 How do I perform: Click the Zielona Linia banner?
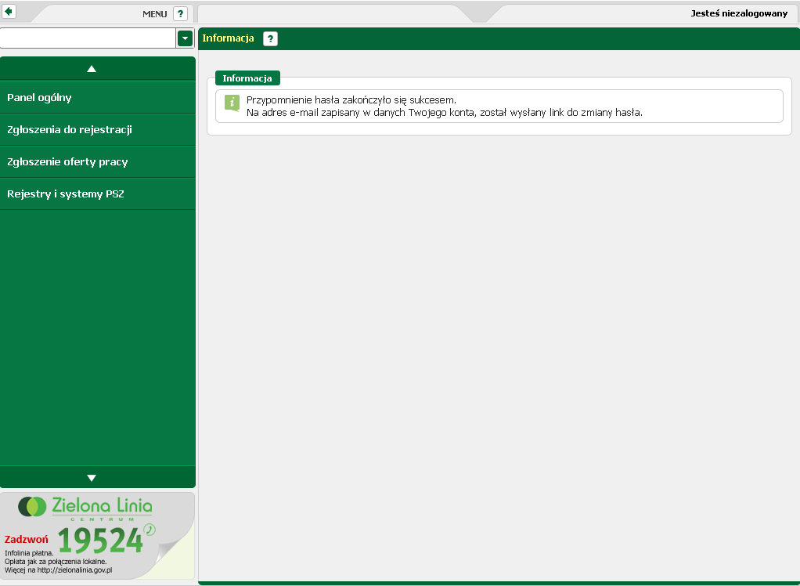point(97,535)
